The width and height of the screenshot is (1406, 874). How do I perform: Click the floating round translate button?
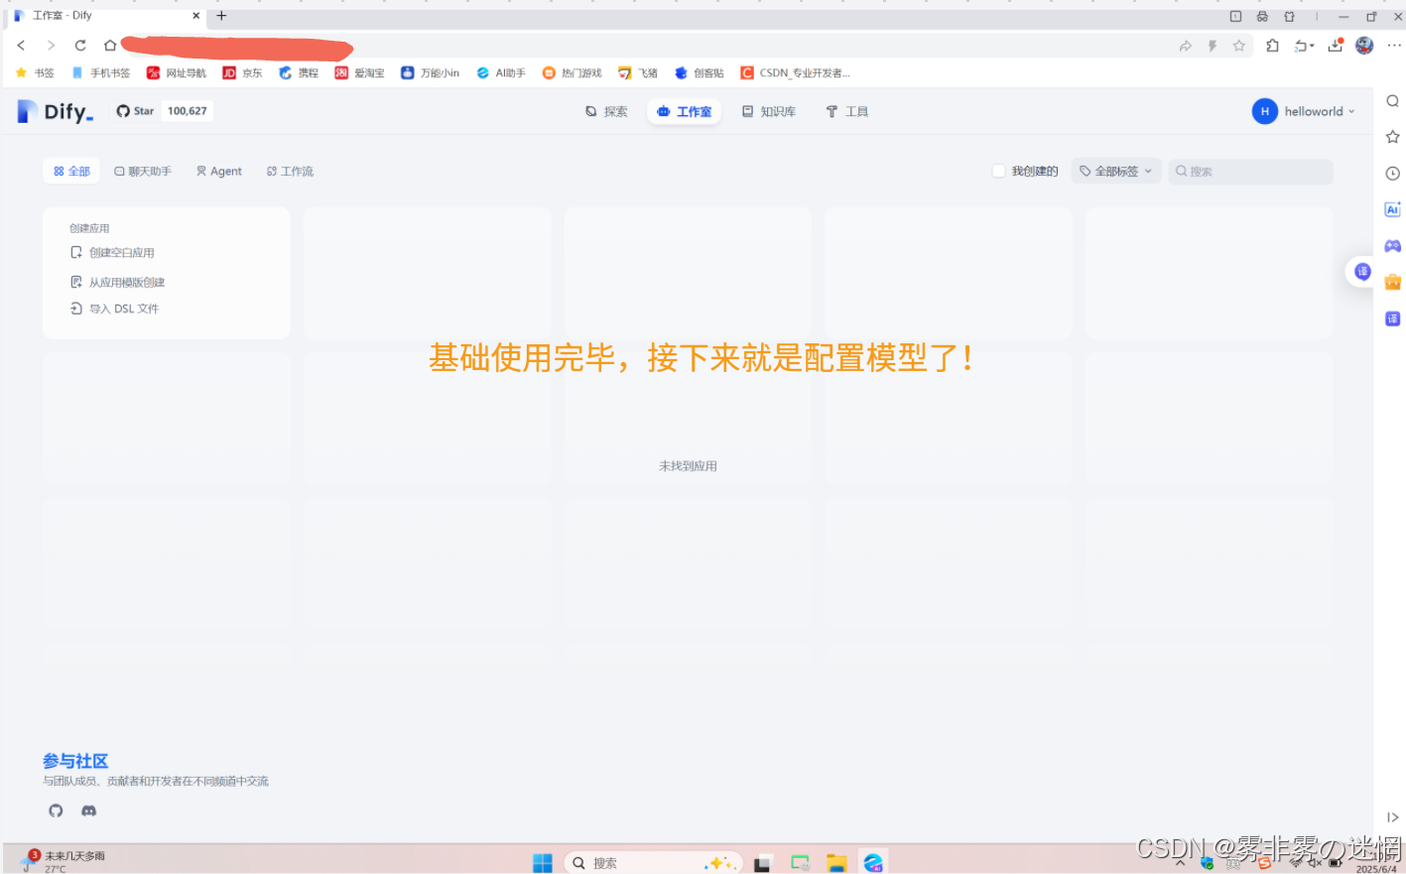coord(1362,272)
